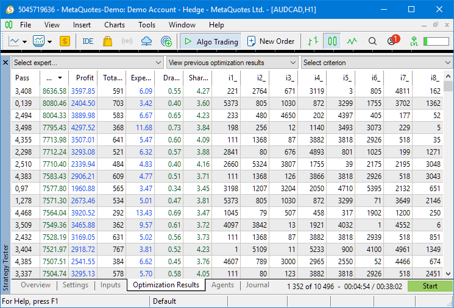Screen dimensions: 454x308
Task: Open the Charts menu
Action: coord(115,25)
